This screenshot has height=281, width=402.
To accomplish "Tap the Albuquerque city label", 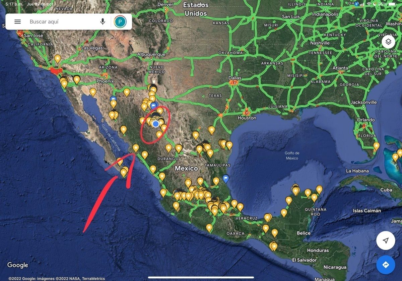I will pyautogui.click(x=151, y=54).
